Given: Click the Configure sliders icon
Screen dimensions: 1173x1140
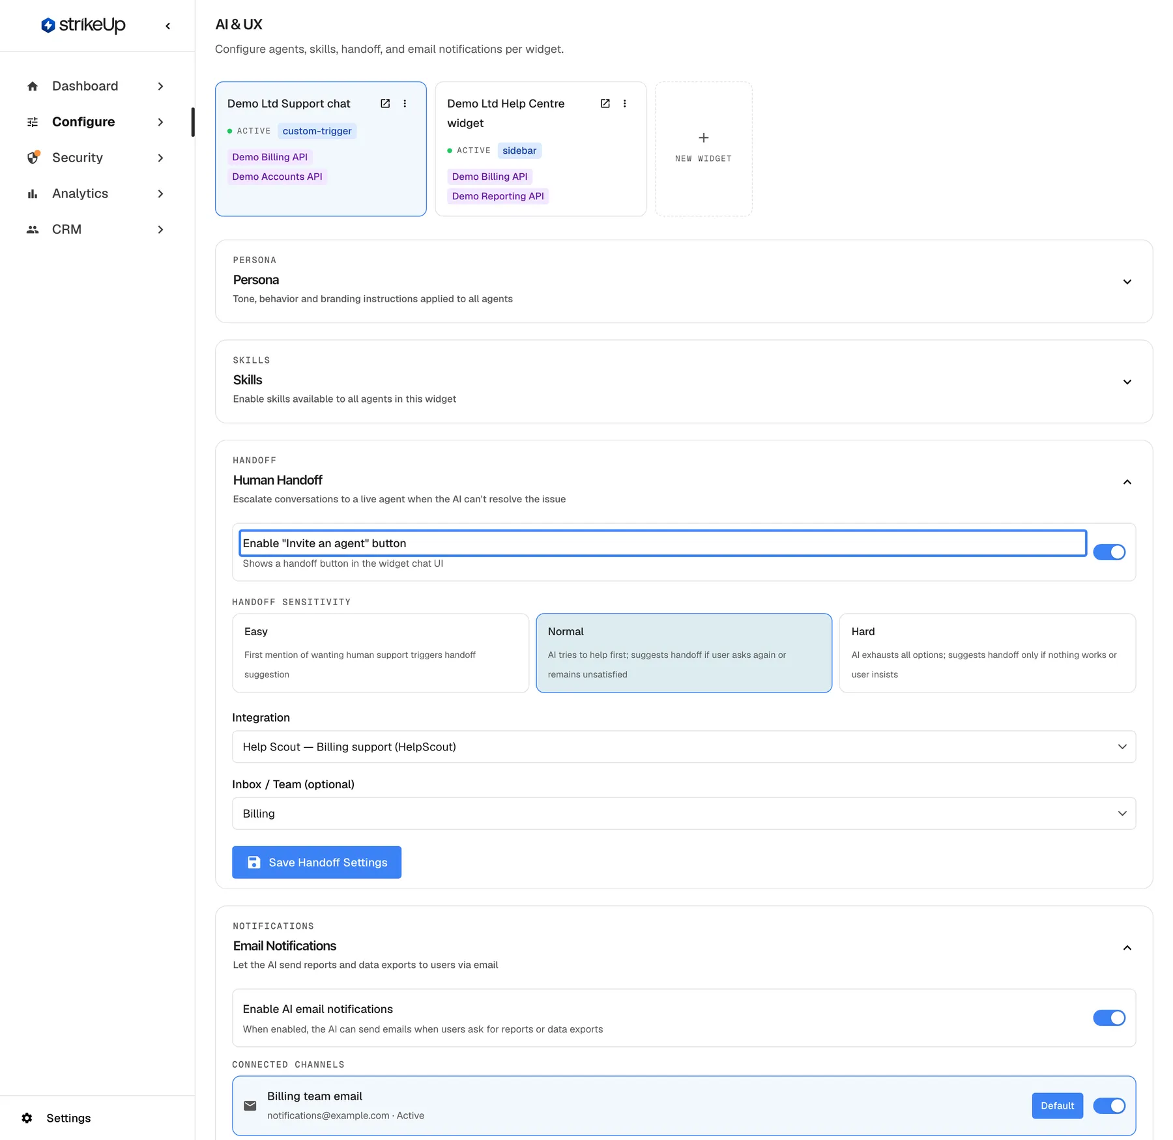Looking at the screenshot, I should (33, 122).
